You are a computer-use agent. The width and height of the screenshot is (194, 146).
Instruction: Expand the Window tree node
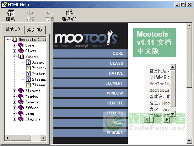[x=14, y=97]
